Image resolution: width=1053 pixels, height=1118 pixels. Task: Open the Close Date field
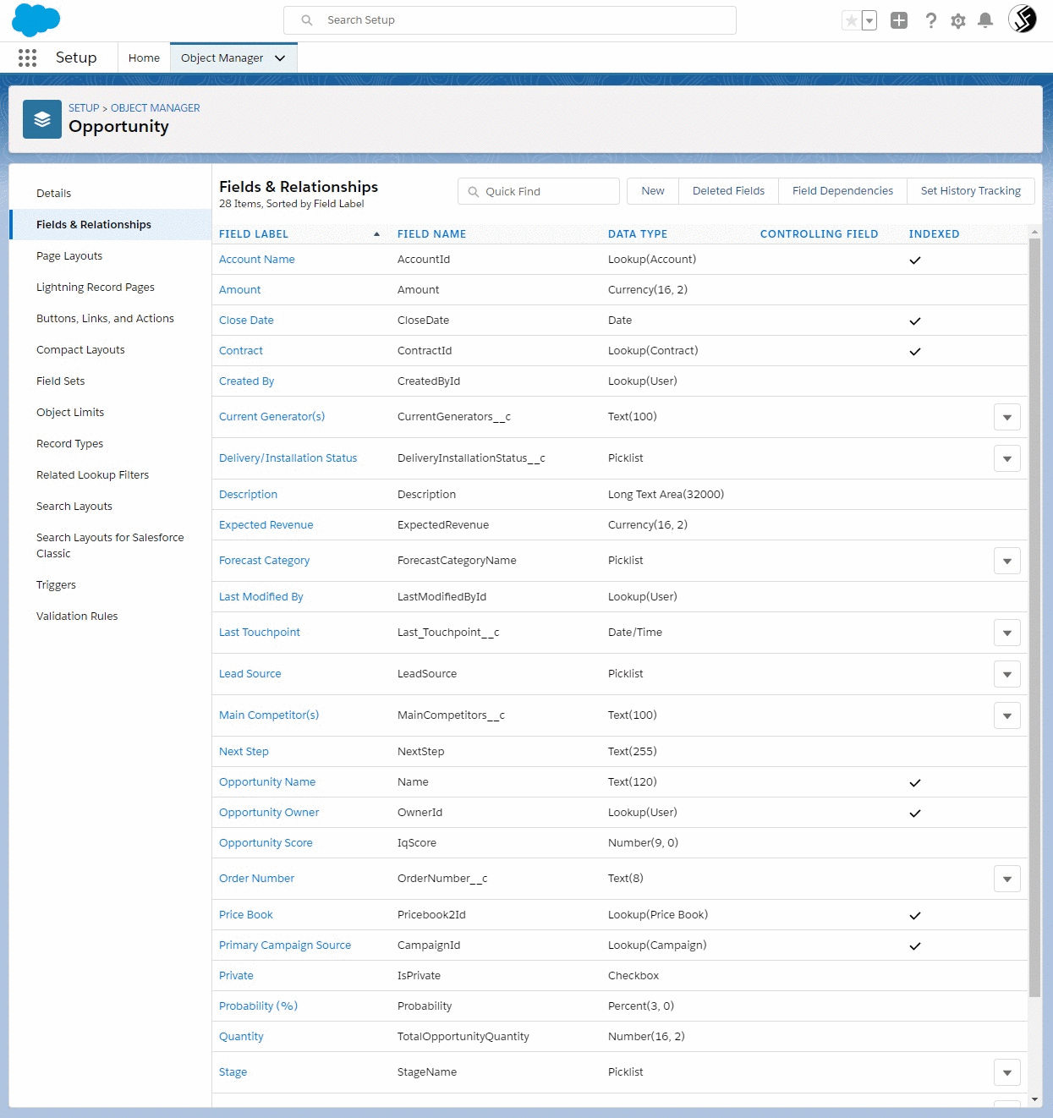(x=246, y=321)
